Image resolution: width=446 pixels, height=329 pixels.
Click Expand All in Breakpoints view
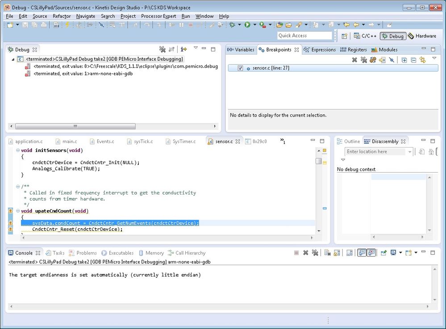coord(404,60)
